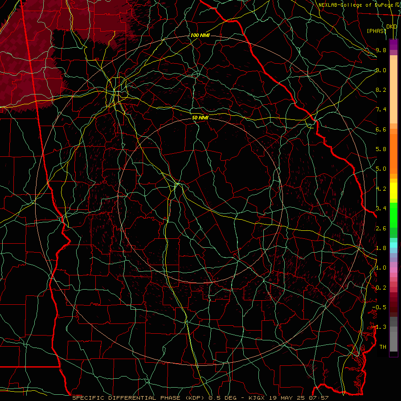Click the [PHAS] units label above the color scale

[x=376, y=31]
